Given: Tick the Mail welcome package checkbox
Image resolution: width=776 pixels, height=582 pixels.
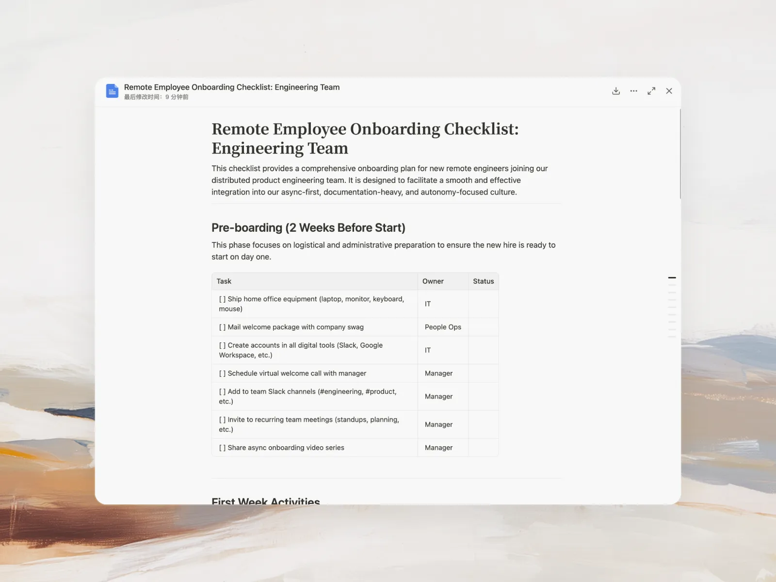Looking at the screenshot, I should (222, 327).
